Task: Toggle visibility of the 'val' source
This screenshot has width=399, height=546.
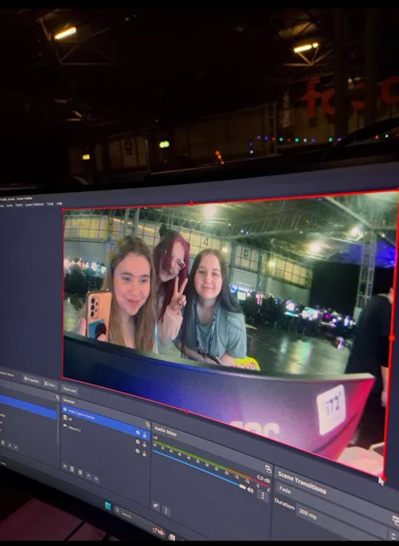Action: [137, 442]
